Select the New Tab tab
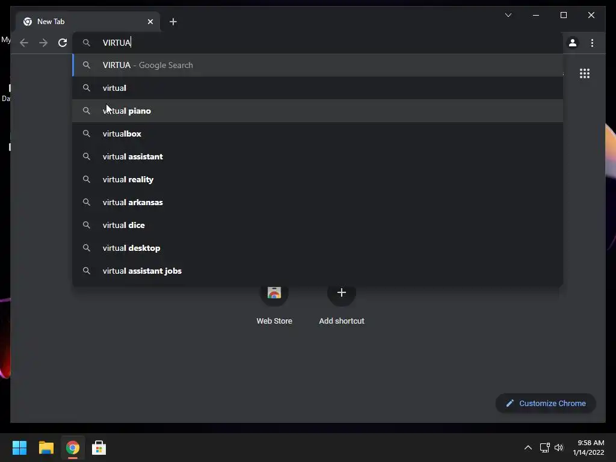This screenshot has height=462, width=616. (x=88, y=22)
